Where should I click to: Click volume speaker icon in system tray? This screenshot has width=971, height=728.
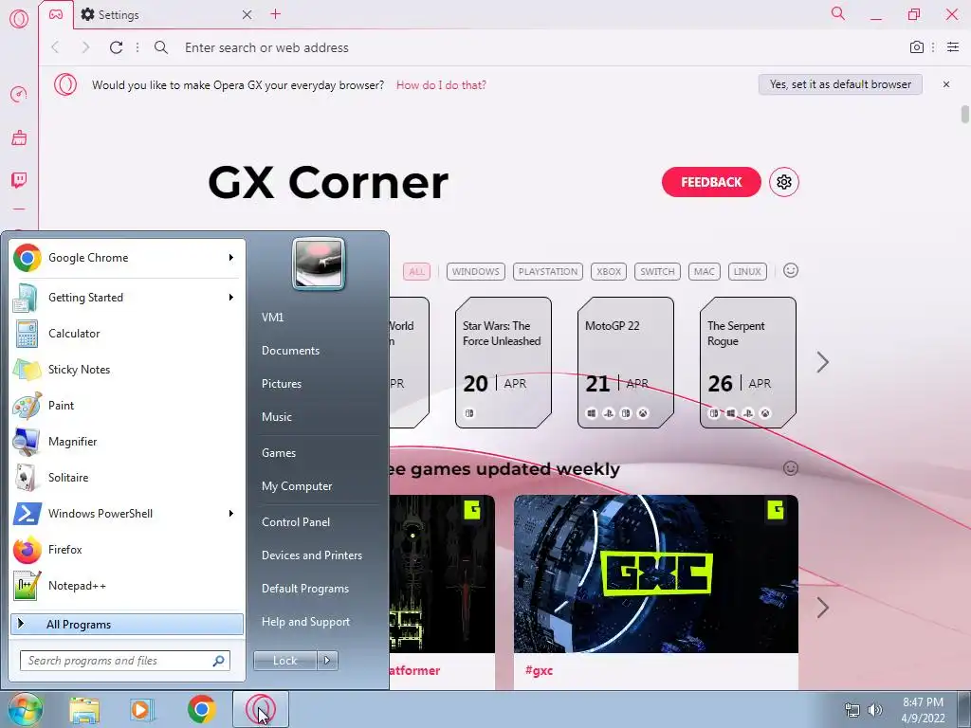point(875,710)
